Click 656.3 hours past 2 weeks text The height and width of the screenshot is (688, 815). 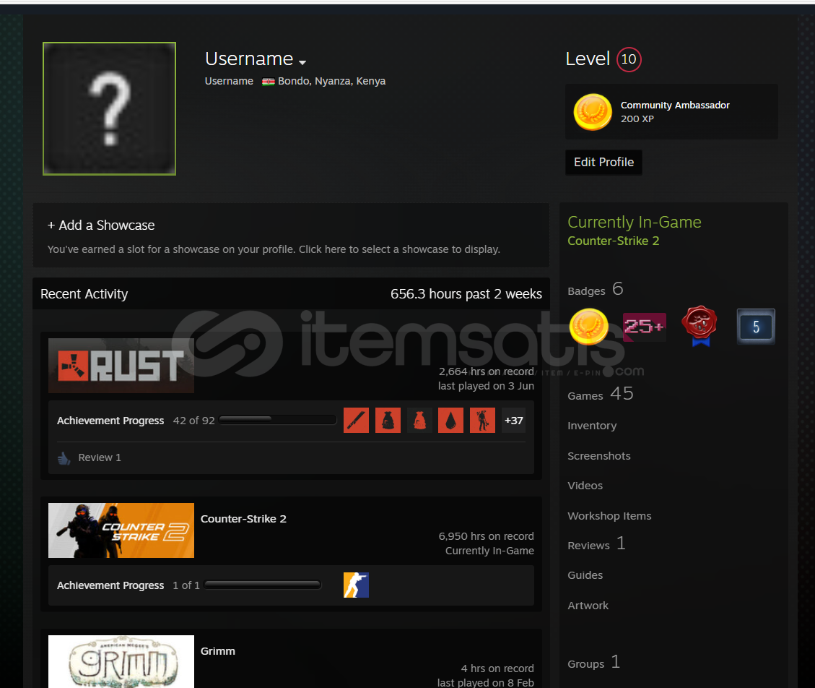466,294
